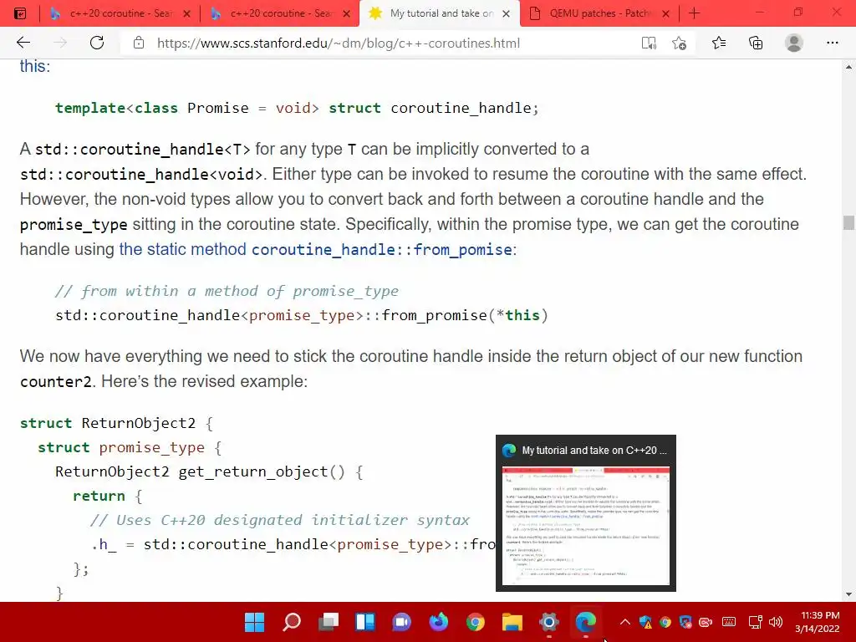Viewport: 856px width, 642px height.
Task: Click the 'We now have everything we need' paragraph
Action: coord(411,369)
